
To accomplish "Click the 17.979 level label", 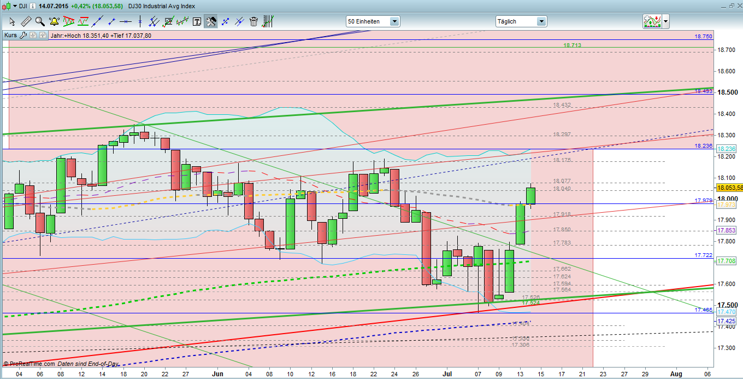I will tap(704, 200).
